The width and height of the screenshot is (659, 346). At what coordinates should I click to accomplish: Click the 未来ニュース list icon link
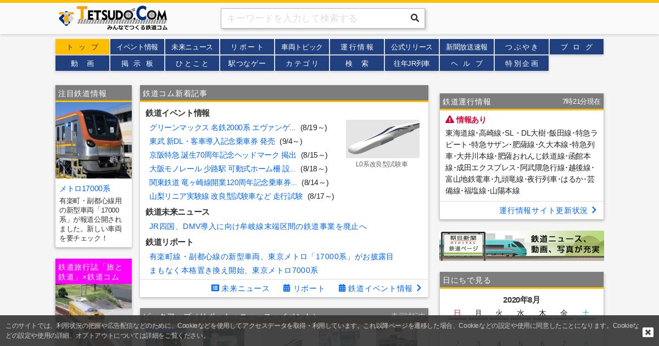215,288
